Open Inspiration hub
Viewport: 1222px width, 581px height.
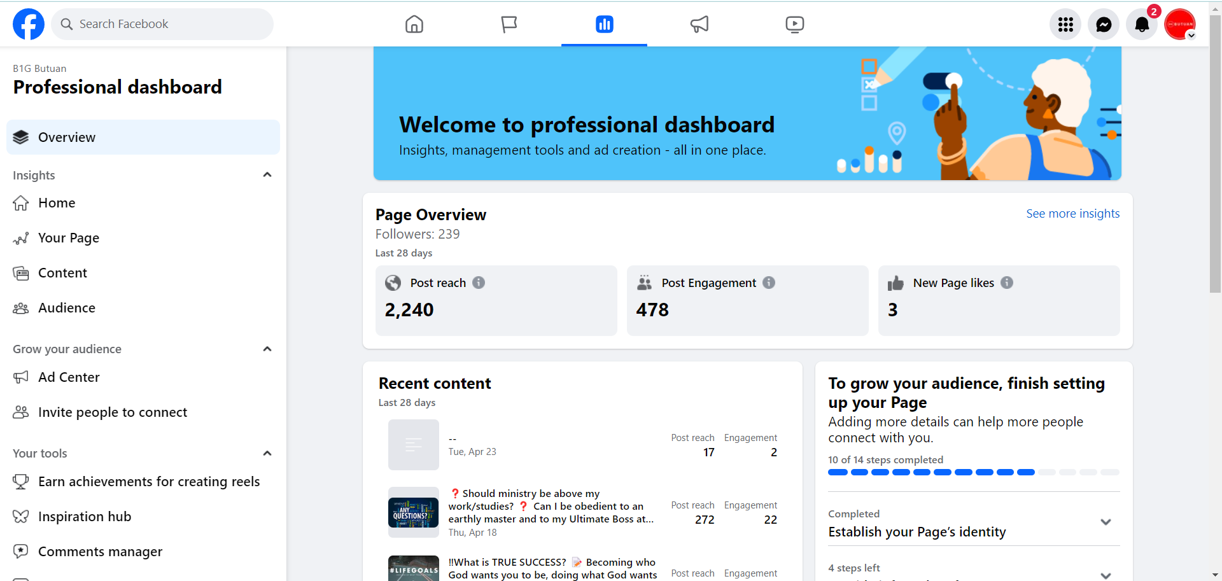pos(143,517)
